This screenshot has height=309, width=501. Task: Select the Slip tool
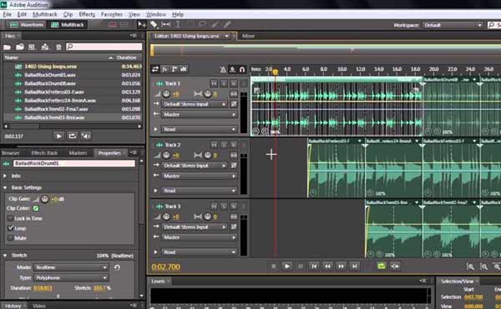pyautogui.click(x=166, y=24)
